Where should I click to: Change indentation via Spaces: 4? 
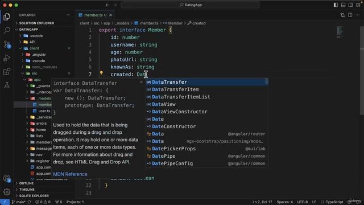click(284, 202)
